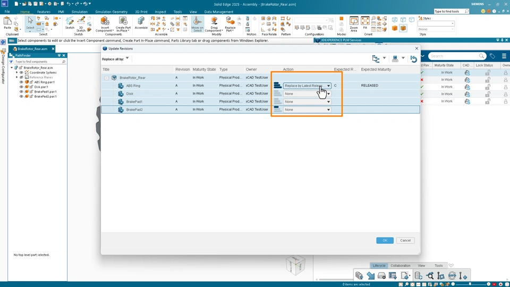Viewport: 510px width, 287px height.
Task: Click the zoom slider handle in status bar
Action: tap(470, 284)
